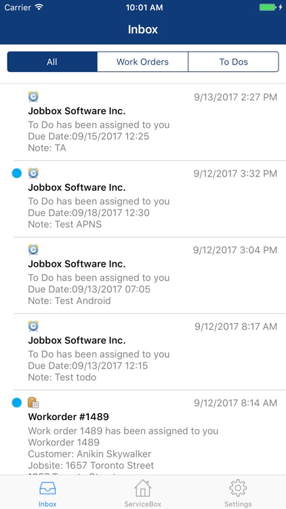Tap the alarm clock icon on the Test Android message
Viewport: 286px width, 509px height.
coord(33,250)
